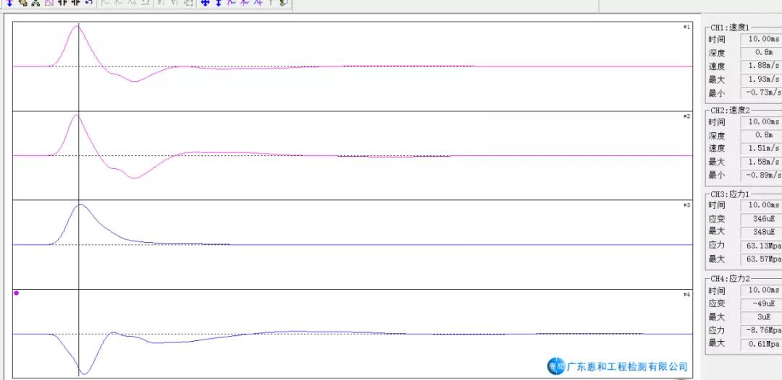Click the CH2 时间 field showing 10.00ms
782x380 pixels.
tap(762, 122)
